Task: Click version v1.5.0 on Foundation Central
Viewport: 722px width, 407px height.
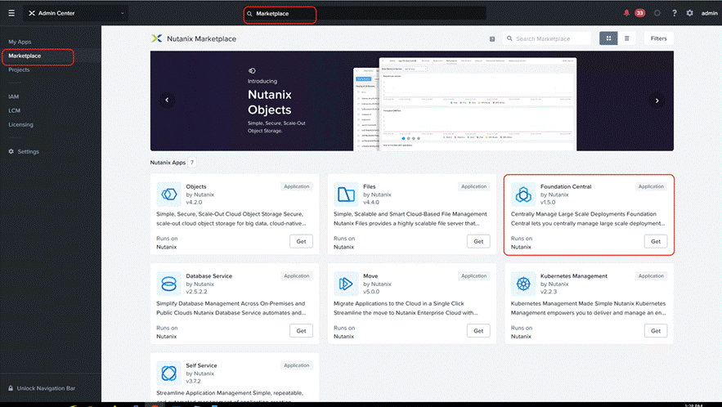Action: [548, 202]
